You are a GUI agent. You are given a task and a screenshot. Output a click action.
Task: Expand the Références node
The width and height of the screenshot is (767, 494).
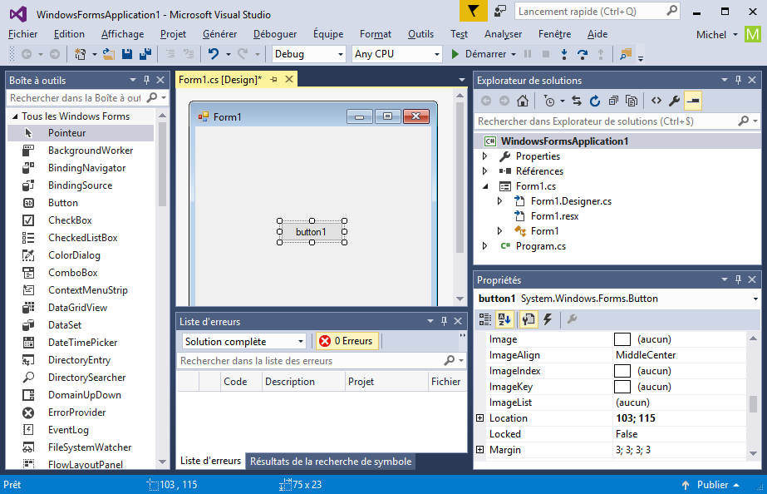click(484, 170)
